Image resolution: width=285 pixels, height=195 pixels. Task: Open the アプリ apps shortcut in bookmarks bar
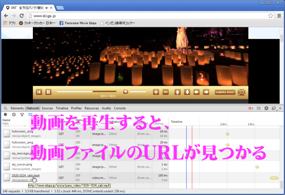point(10,23)
